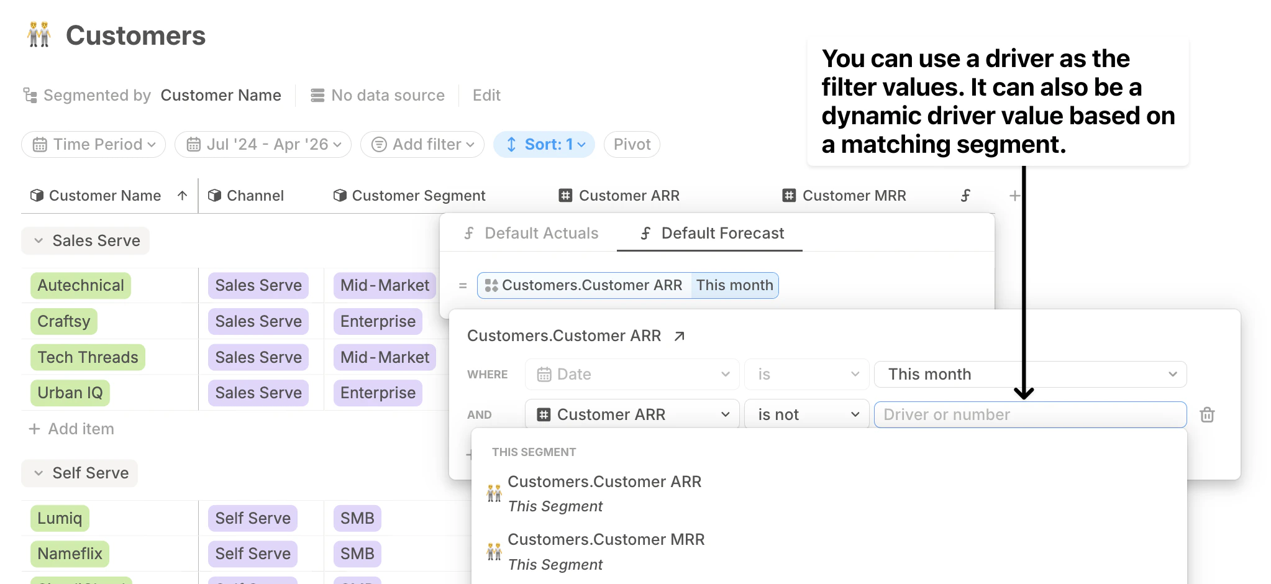The height and width of the screenshot is (584, 1271).
Task: Click the Lumiq customer tag
Action: click(x=60, y=518)
